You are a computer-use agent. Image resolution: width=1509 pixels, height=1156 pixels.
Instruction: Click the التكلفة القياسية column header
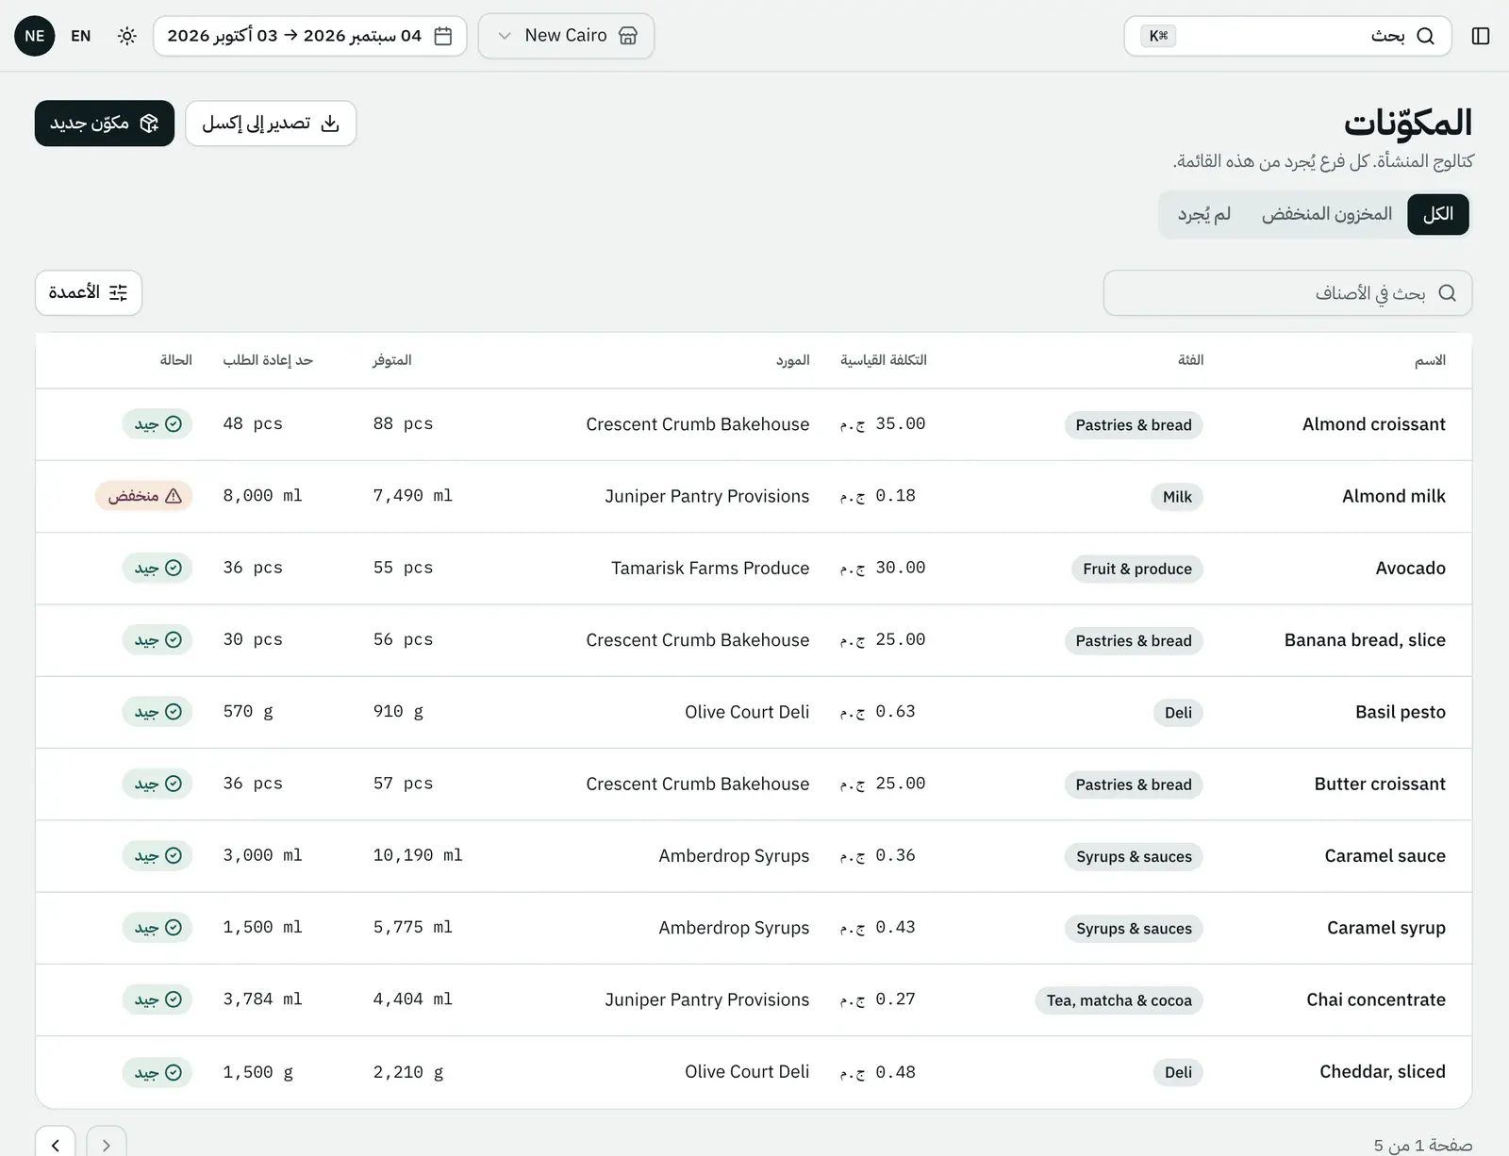(x=884, y=360)
